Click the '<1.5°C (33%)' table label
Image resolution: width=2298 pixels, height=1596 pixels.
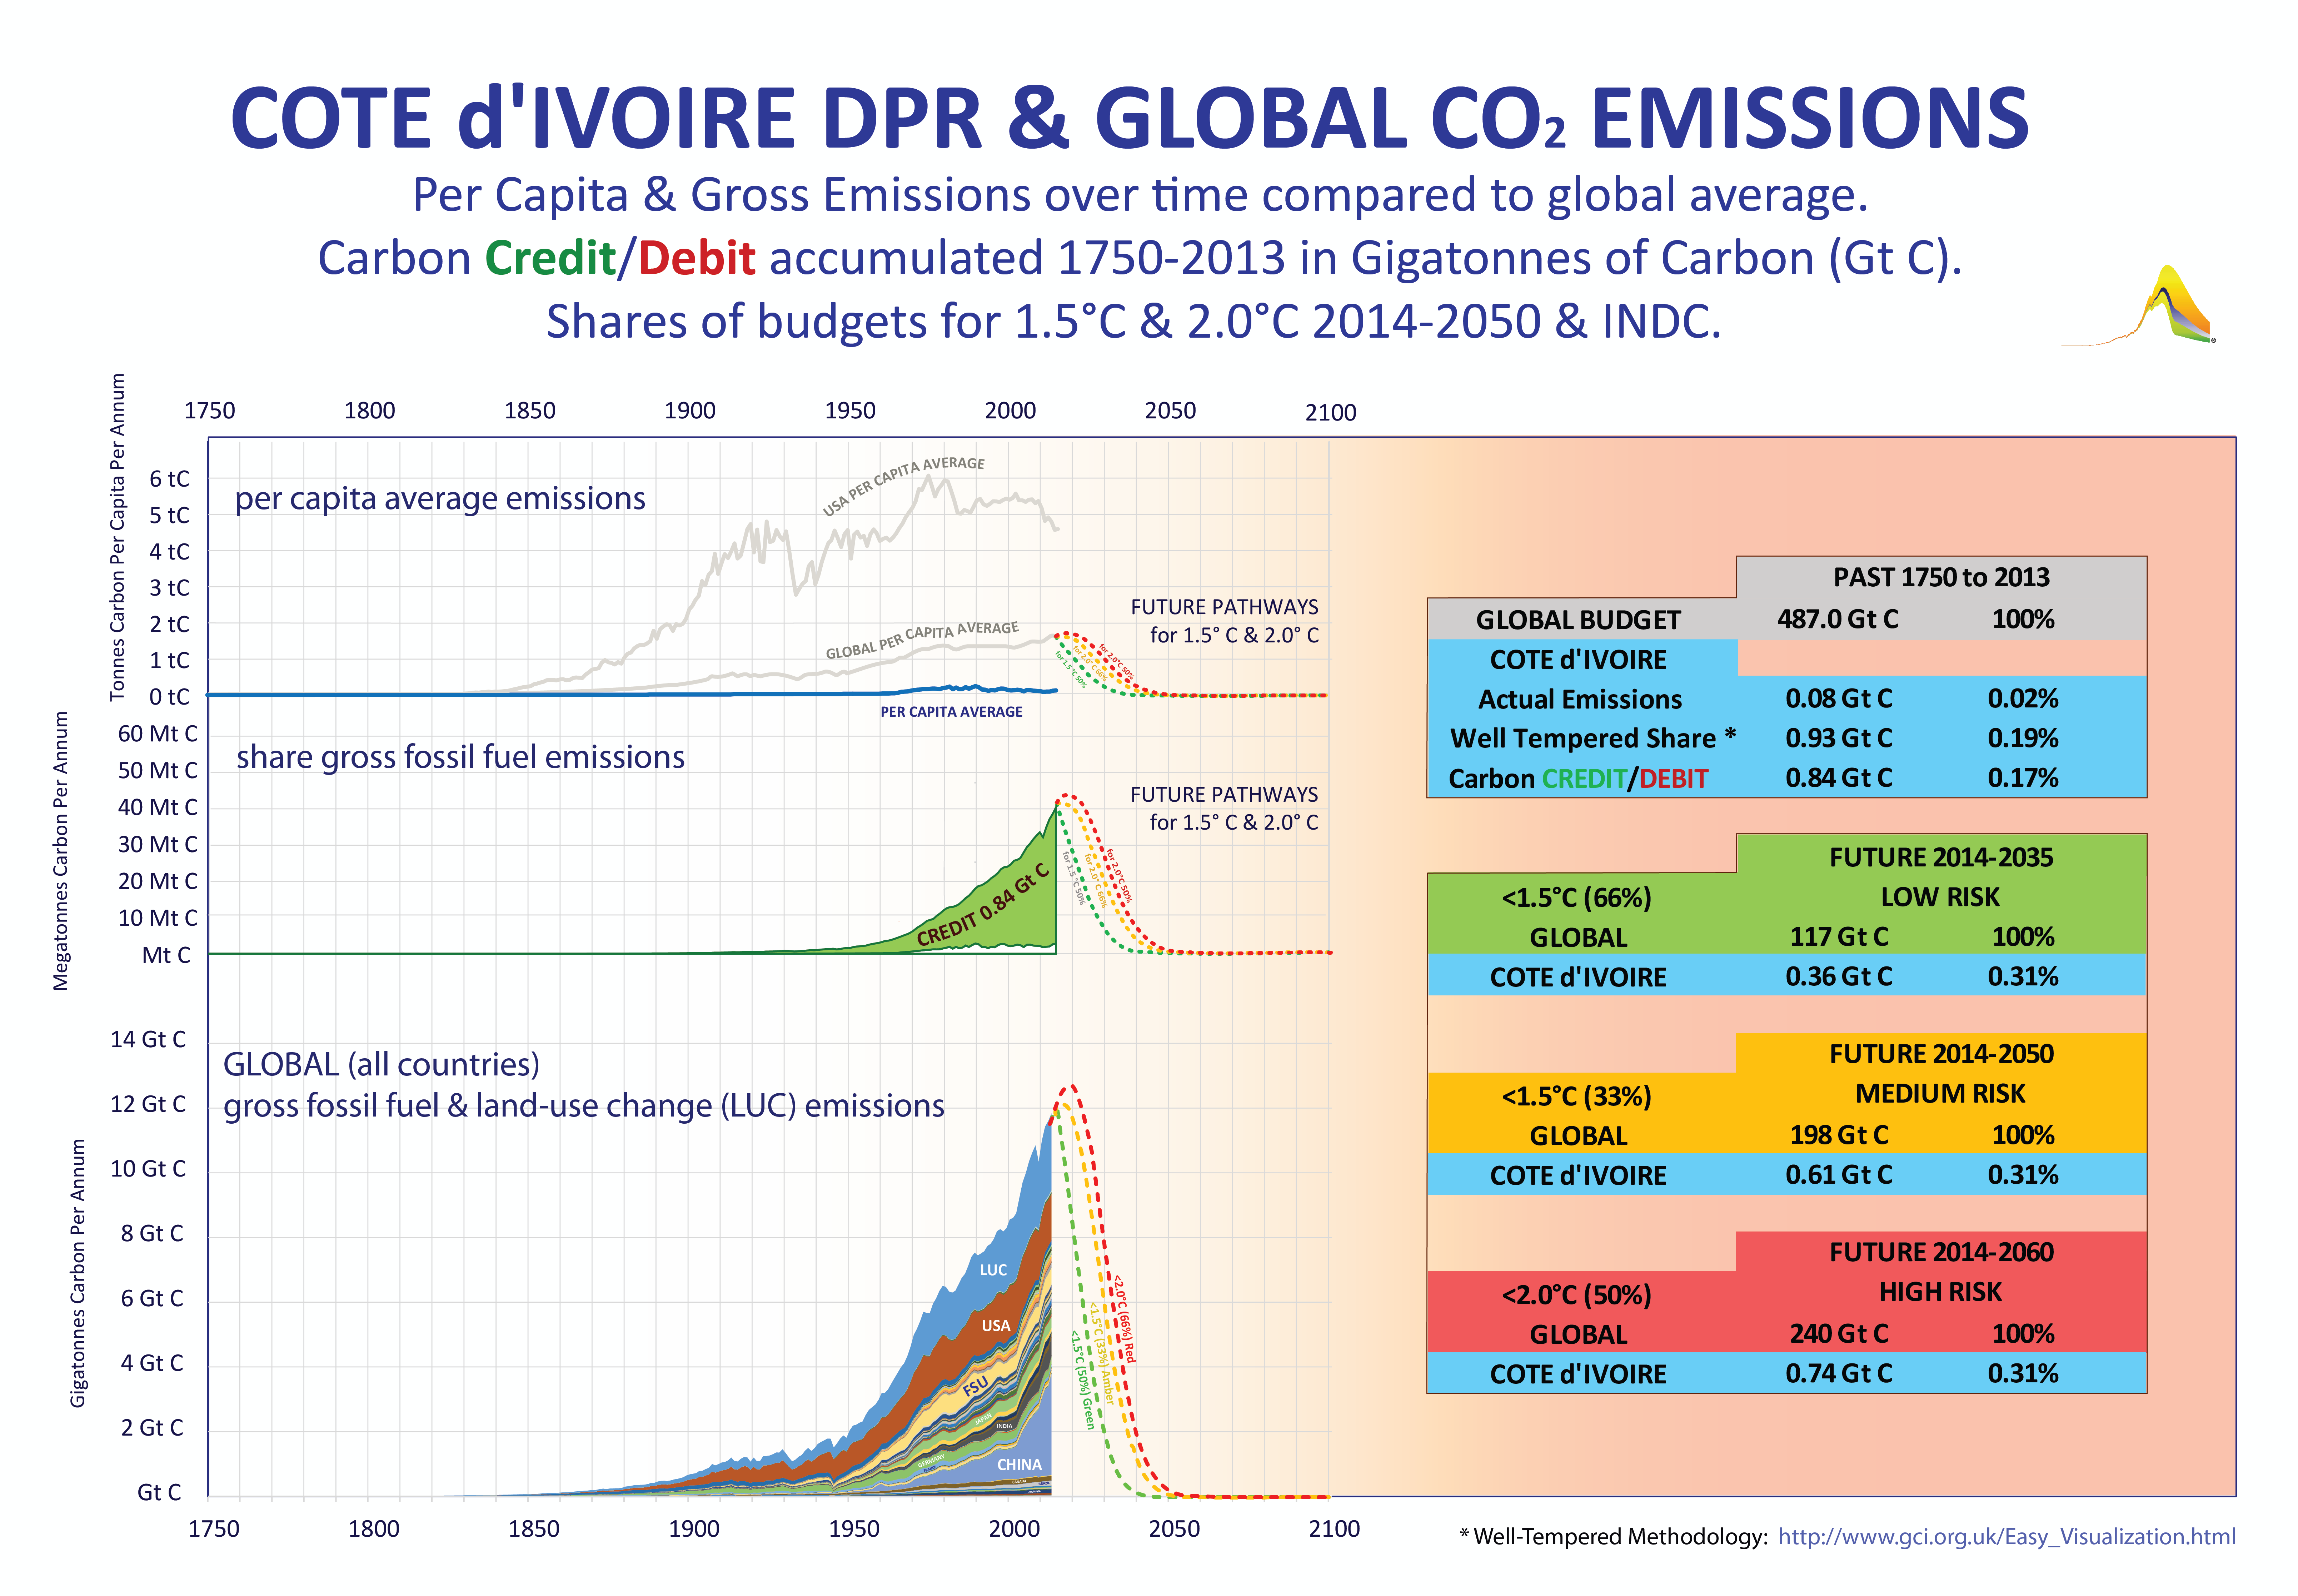coord(1576,1096)
